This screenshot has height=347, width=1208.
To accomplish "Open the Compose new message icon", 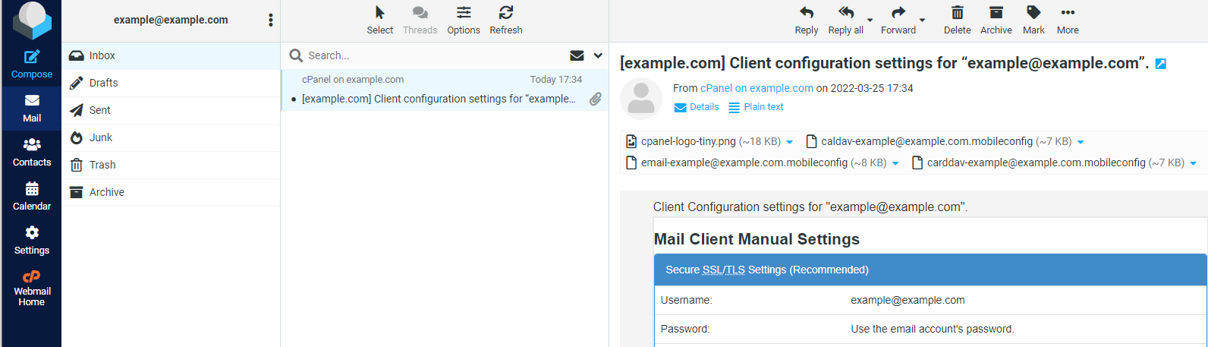I will click(32, 57).
